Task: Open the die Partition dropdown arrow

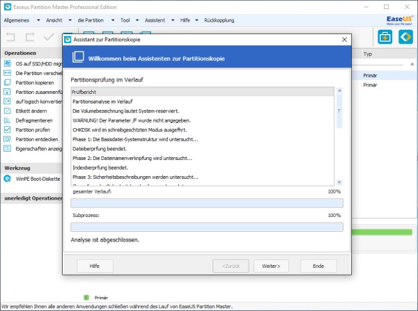Action: click(x=113, y=20)
